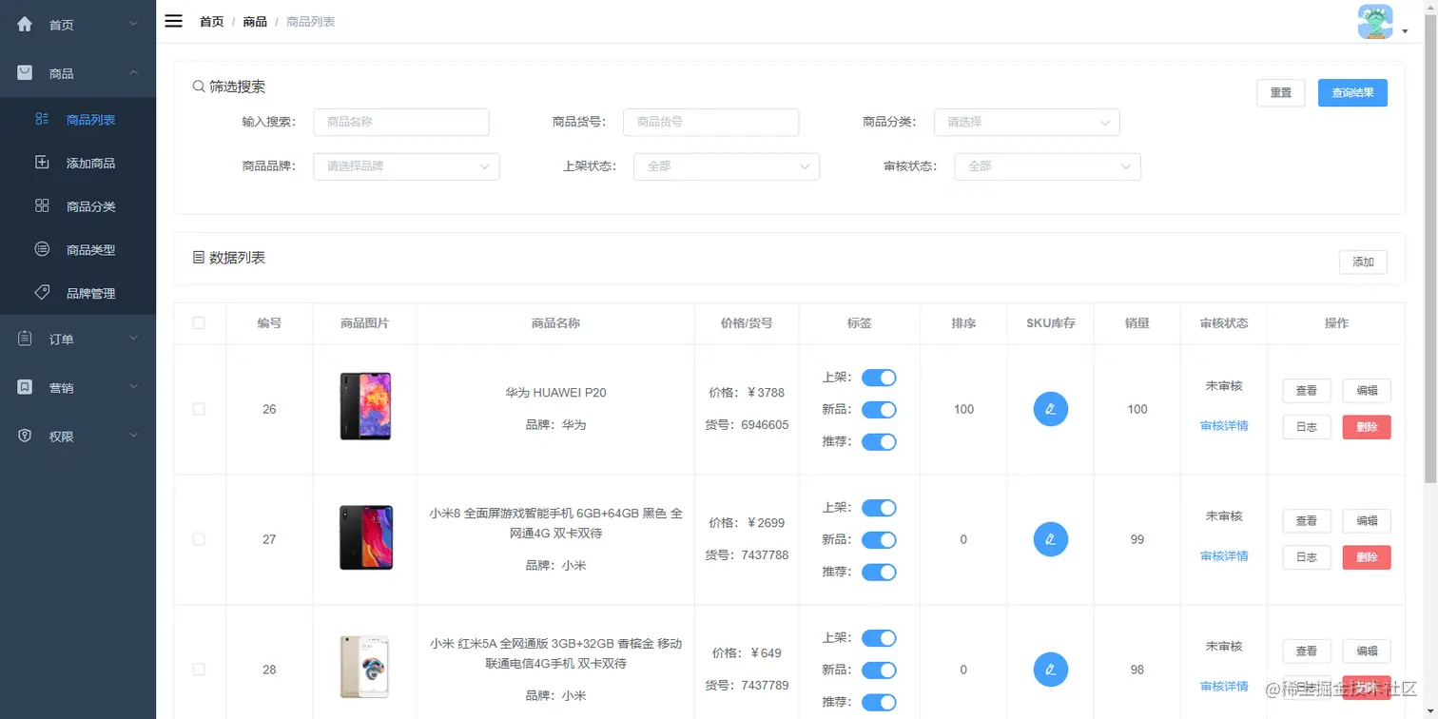The image size is (1438, 719).
Task: Click 查看 for HUAWEI P20
Action: [1307, 390]
